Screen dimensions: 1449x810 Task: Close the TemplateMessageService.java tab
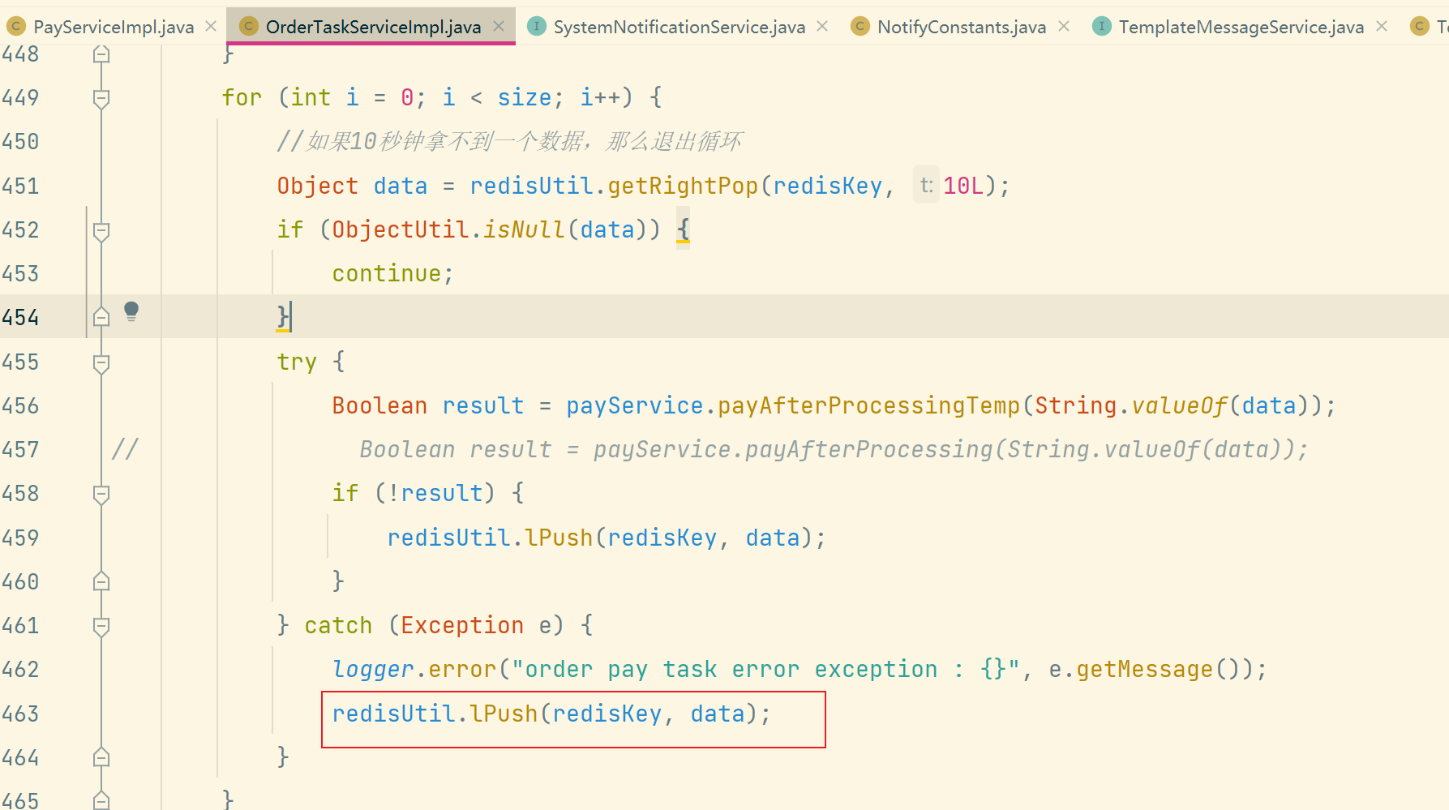click(x=1382, y=26)
